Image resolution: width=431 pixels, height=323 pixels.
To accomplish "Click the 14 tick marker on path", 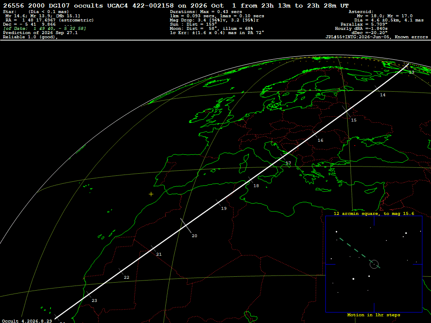I will pyautogui.click(x=378, y=89).
